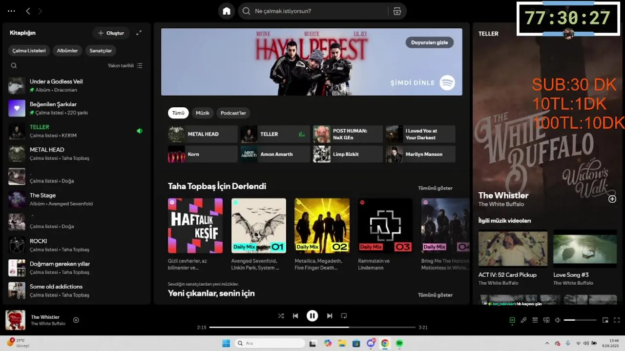This screenshot has width=625, height=351.
Task: Open The White Buffalo artist link in right panel
Action: click(501, 204)
